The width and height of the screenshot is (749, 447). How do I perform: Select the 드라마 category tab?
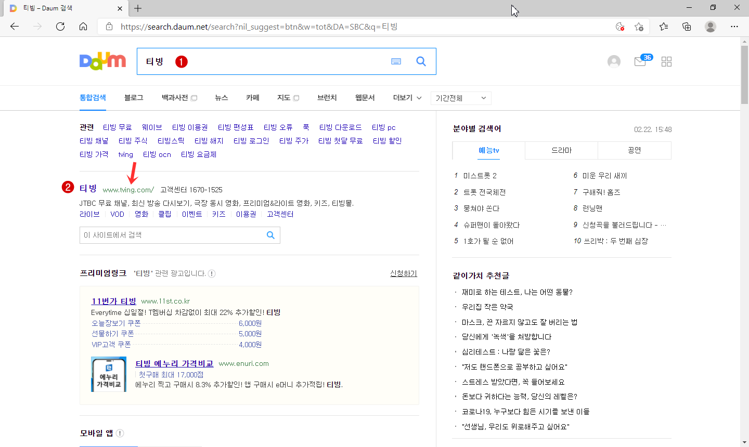tap(562, 150)
